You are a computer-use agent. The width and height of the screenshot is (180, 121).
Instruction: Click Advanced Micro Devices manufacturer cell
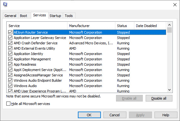pyautogui.click(x=91, y=43)
